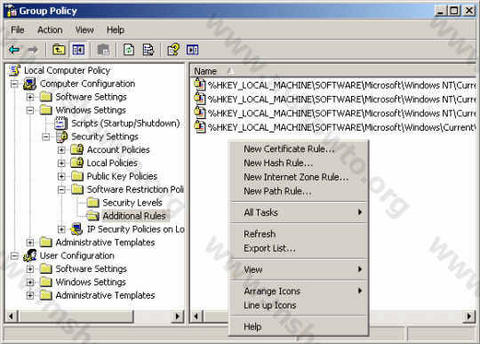The width and height of the screenshot is (480, 344).
Task: Select the Security Levels tree item
Action: click(132, 203)
